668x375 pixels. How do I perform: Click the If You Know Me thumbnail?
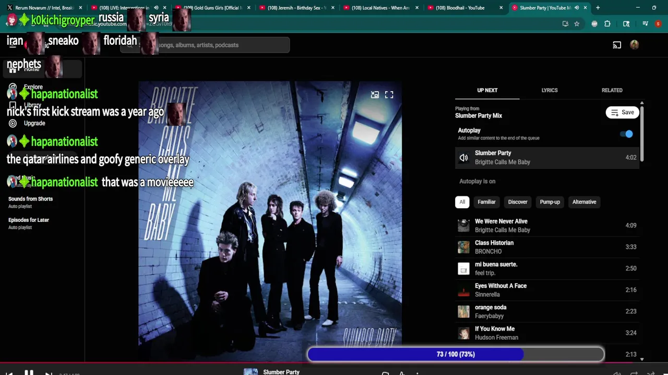pyautogui.click(x=463, y=333)
